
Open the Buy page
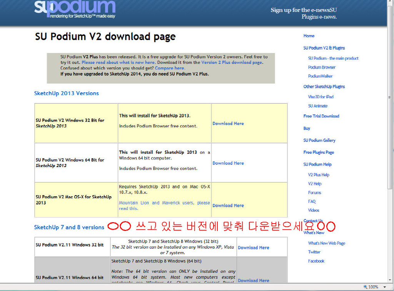tap(307, 128)
